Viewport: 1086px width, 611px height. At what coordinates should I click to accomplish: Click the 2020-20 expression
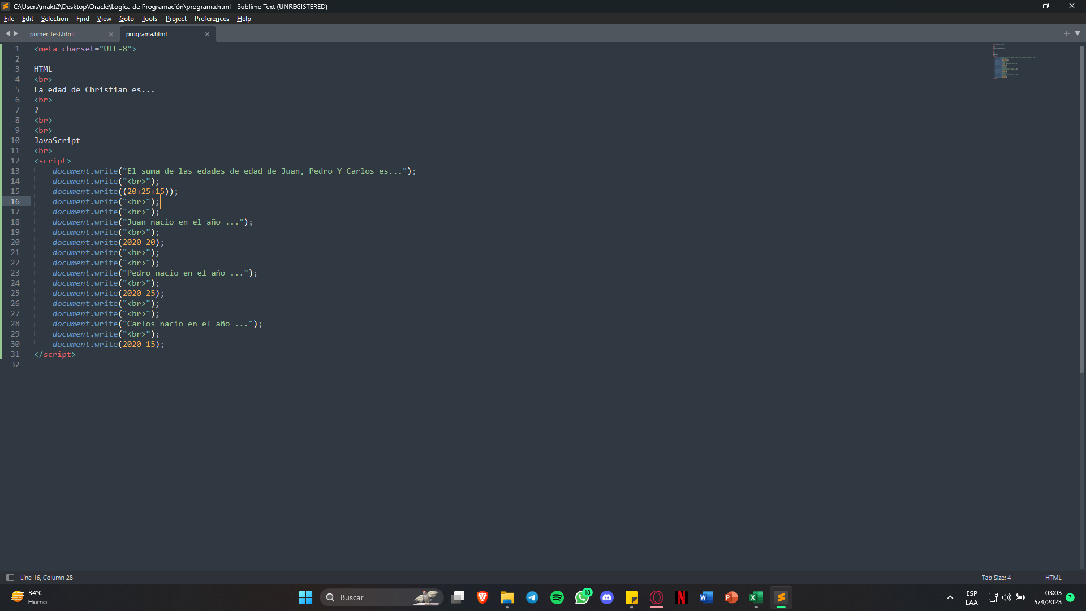click(x=139, y=243)
